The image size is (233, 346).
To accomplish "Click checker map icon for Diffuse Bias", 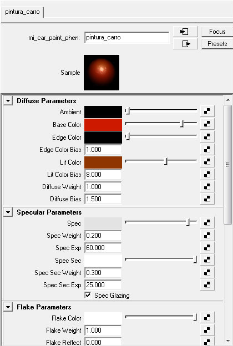I will (207, 199).
